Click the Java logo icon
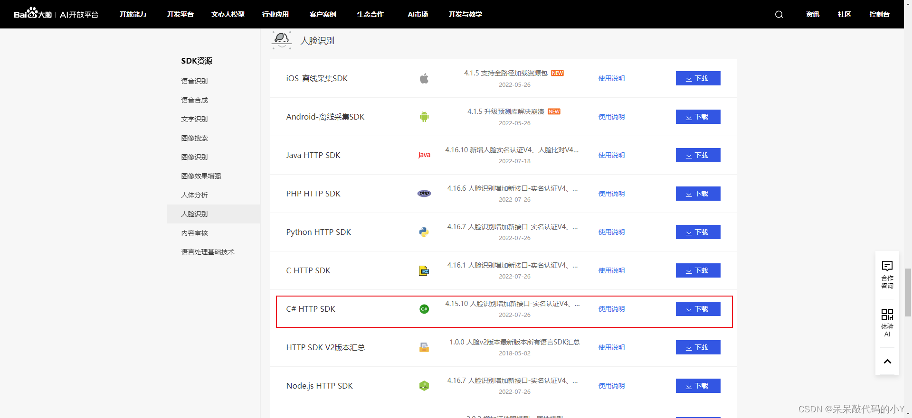Screen dimensions: 912x418 point(424,155)
